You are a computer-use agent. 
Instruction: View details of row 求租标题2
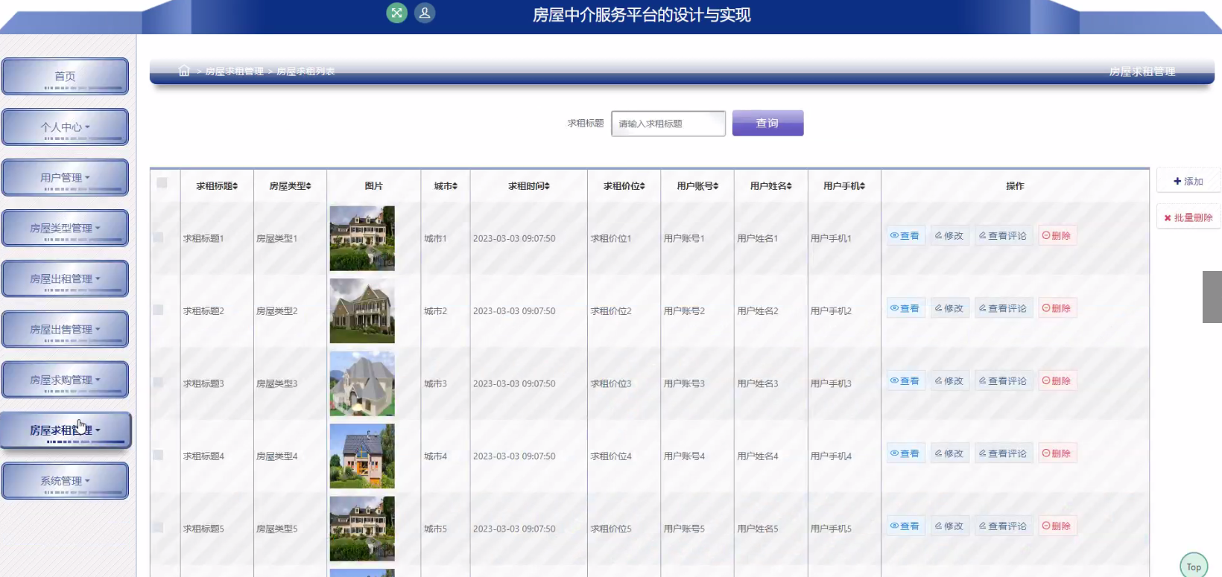tap(905, 308)
